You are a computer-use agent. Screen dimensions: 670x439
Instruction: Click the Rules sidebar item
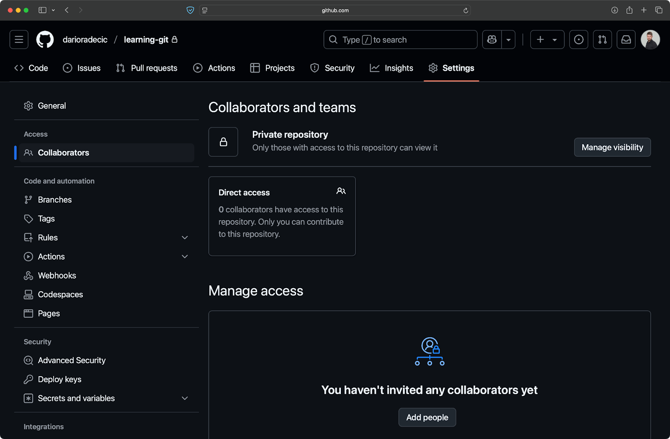[x=106, y=238]
